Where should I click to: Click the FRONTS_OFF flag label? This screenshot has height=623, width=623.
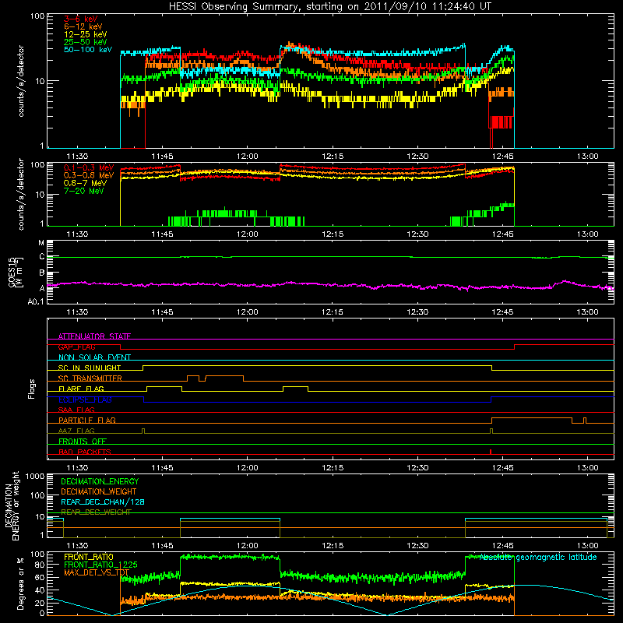coord(83,442)
